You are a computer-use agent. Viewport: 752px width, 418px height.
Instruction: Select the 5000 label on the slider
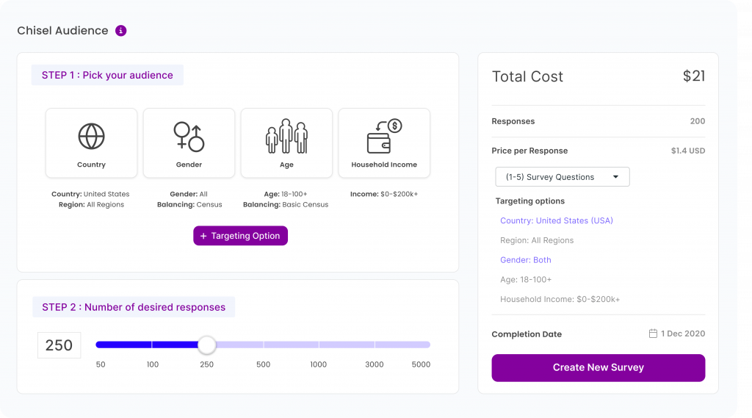pos(421,364)
